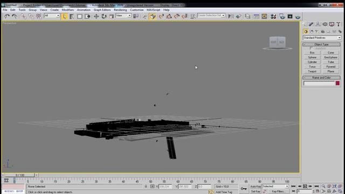Click the Quick Render teapot icon
The height and width of the screenshot is (194, 345).
coord(298,16)
